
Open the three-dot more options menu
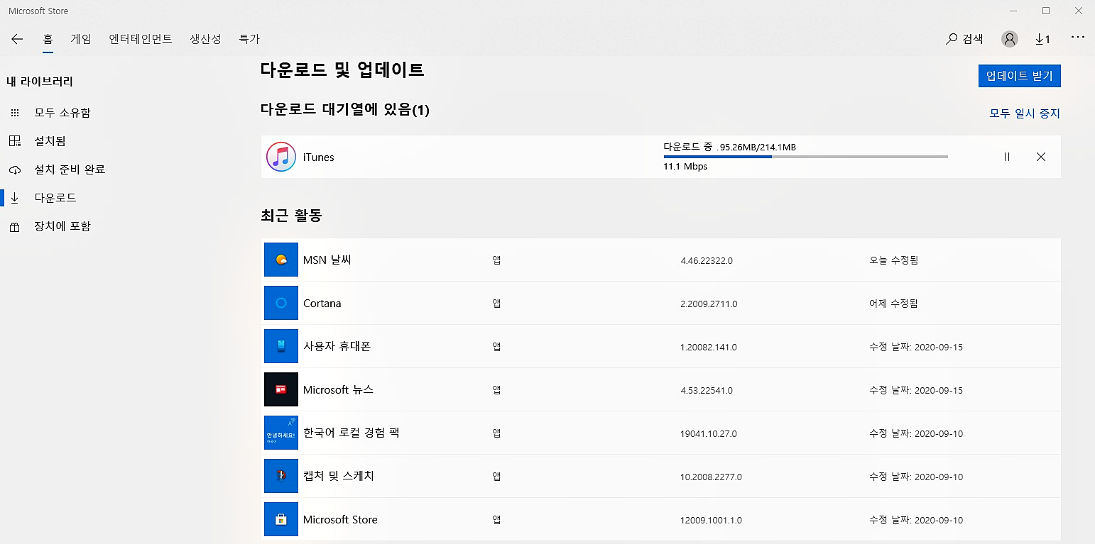1077,37
